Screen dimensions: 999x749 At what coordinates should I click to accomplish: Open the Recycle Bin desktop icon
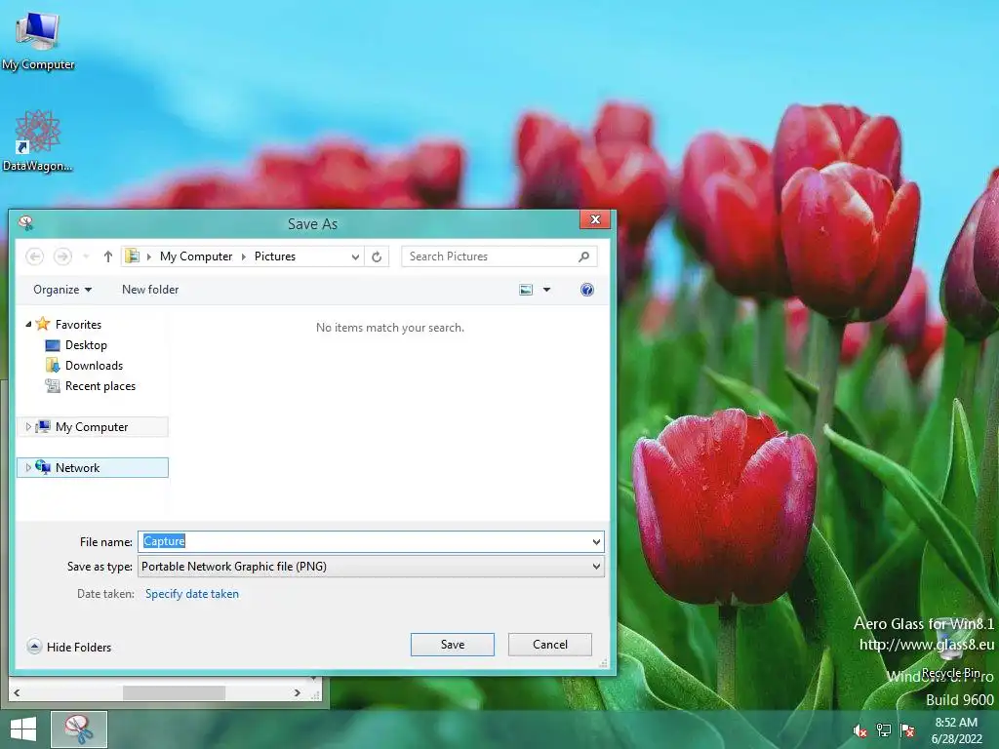coord(950,650)
